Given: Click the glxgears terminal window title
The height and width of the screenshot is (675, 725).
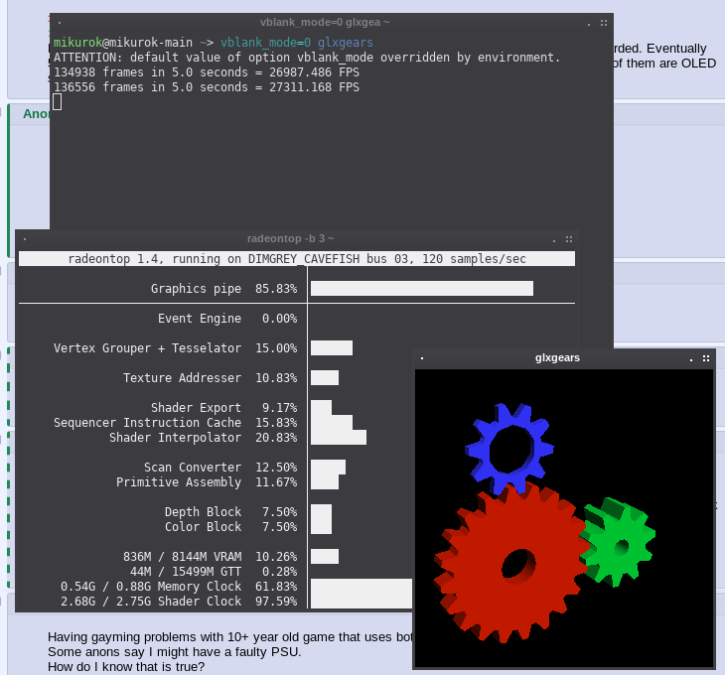Looking at the screenshot, I should 325,22.
